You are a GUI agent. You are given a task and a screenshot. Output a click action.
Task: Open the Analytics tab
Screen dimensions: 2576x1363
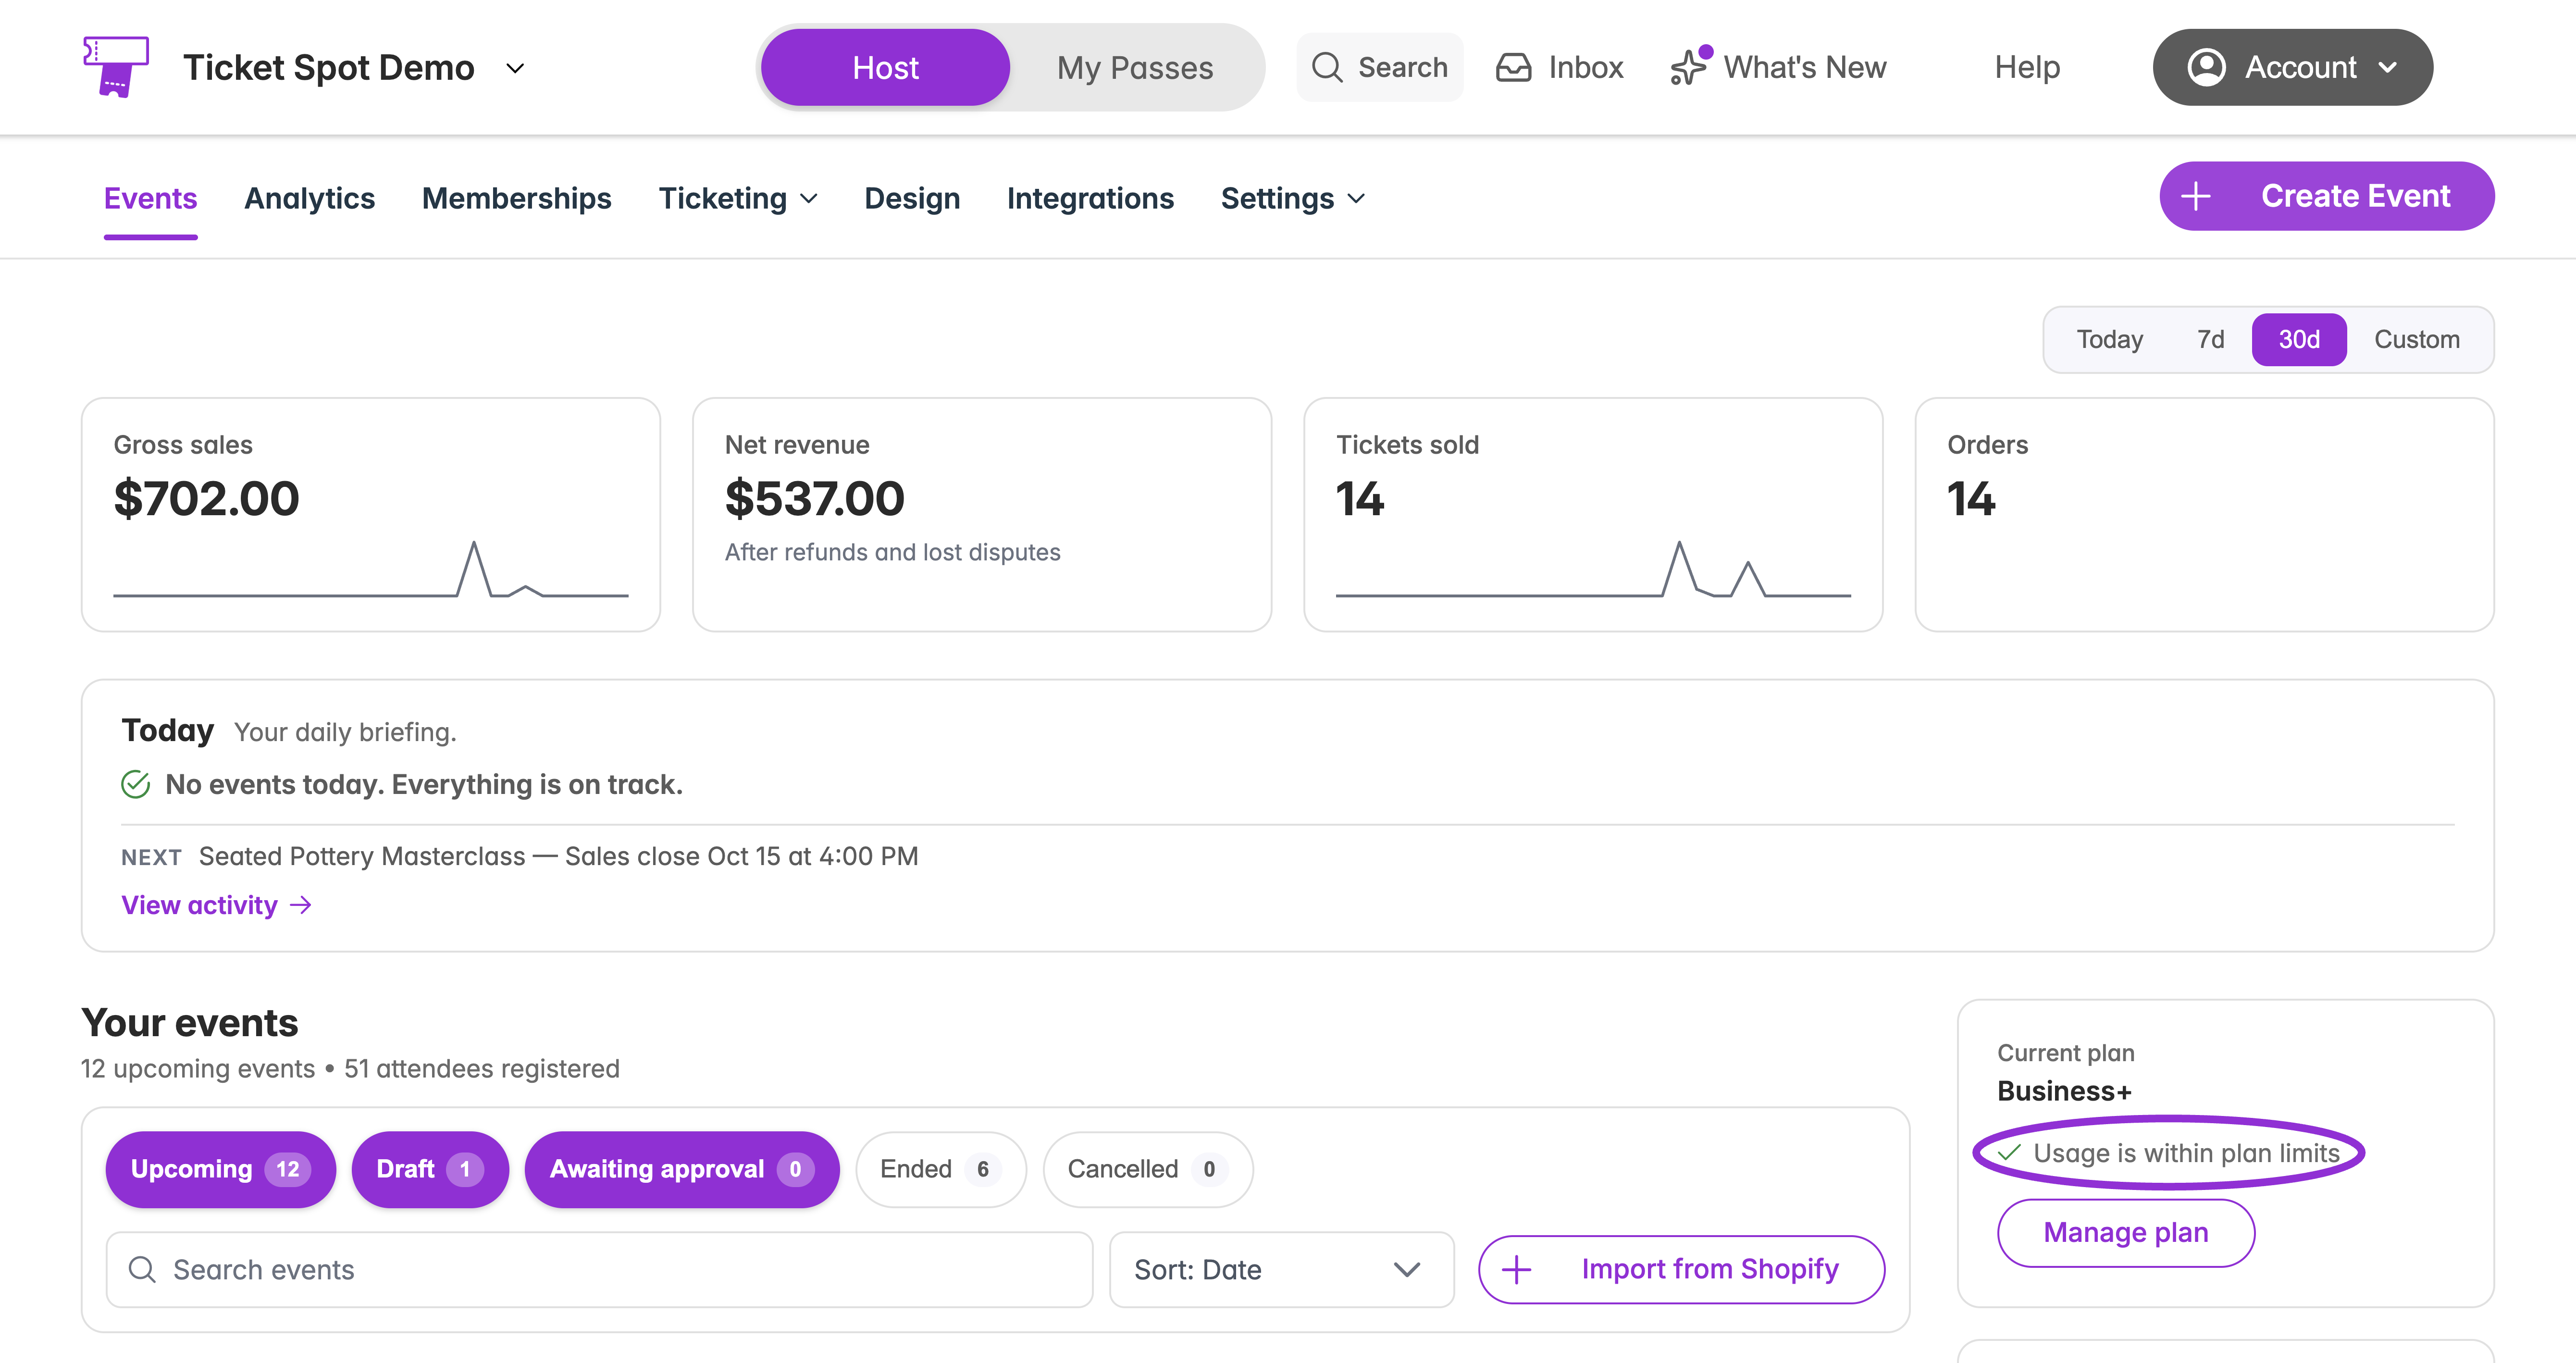(x=310, y=198)
